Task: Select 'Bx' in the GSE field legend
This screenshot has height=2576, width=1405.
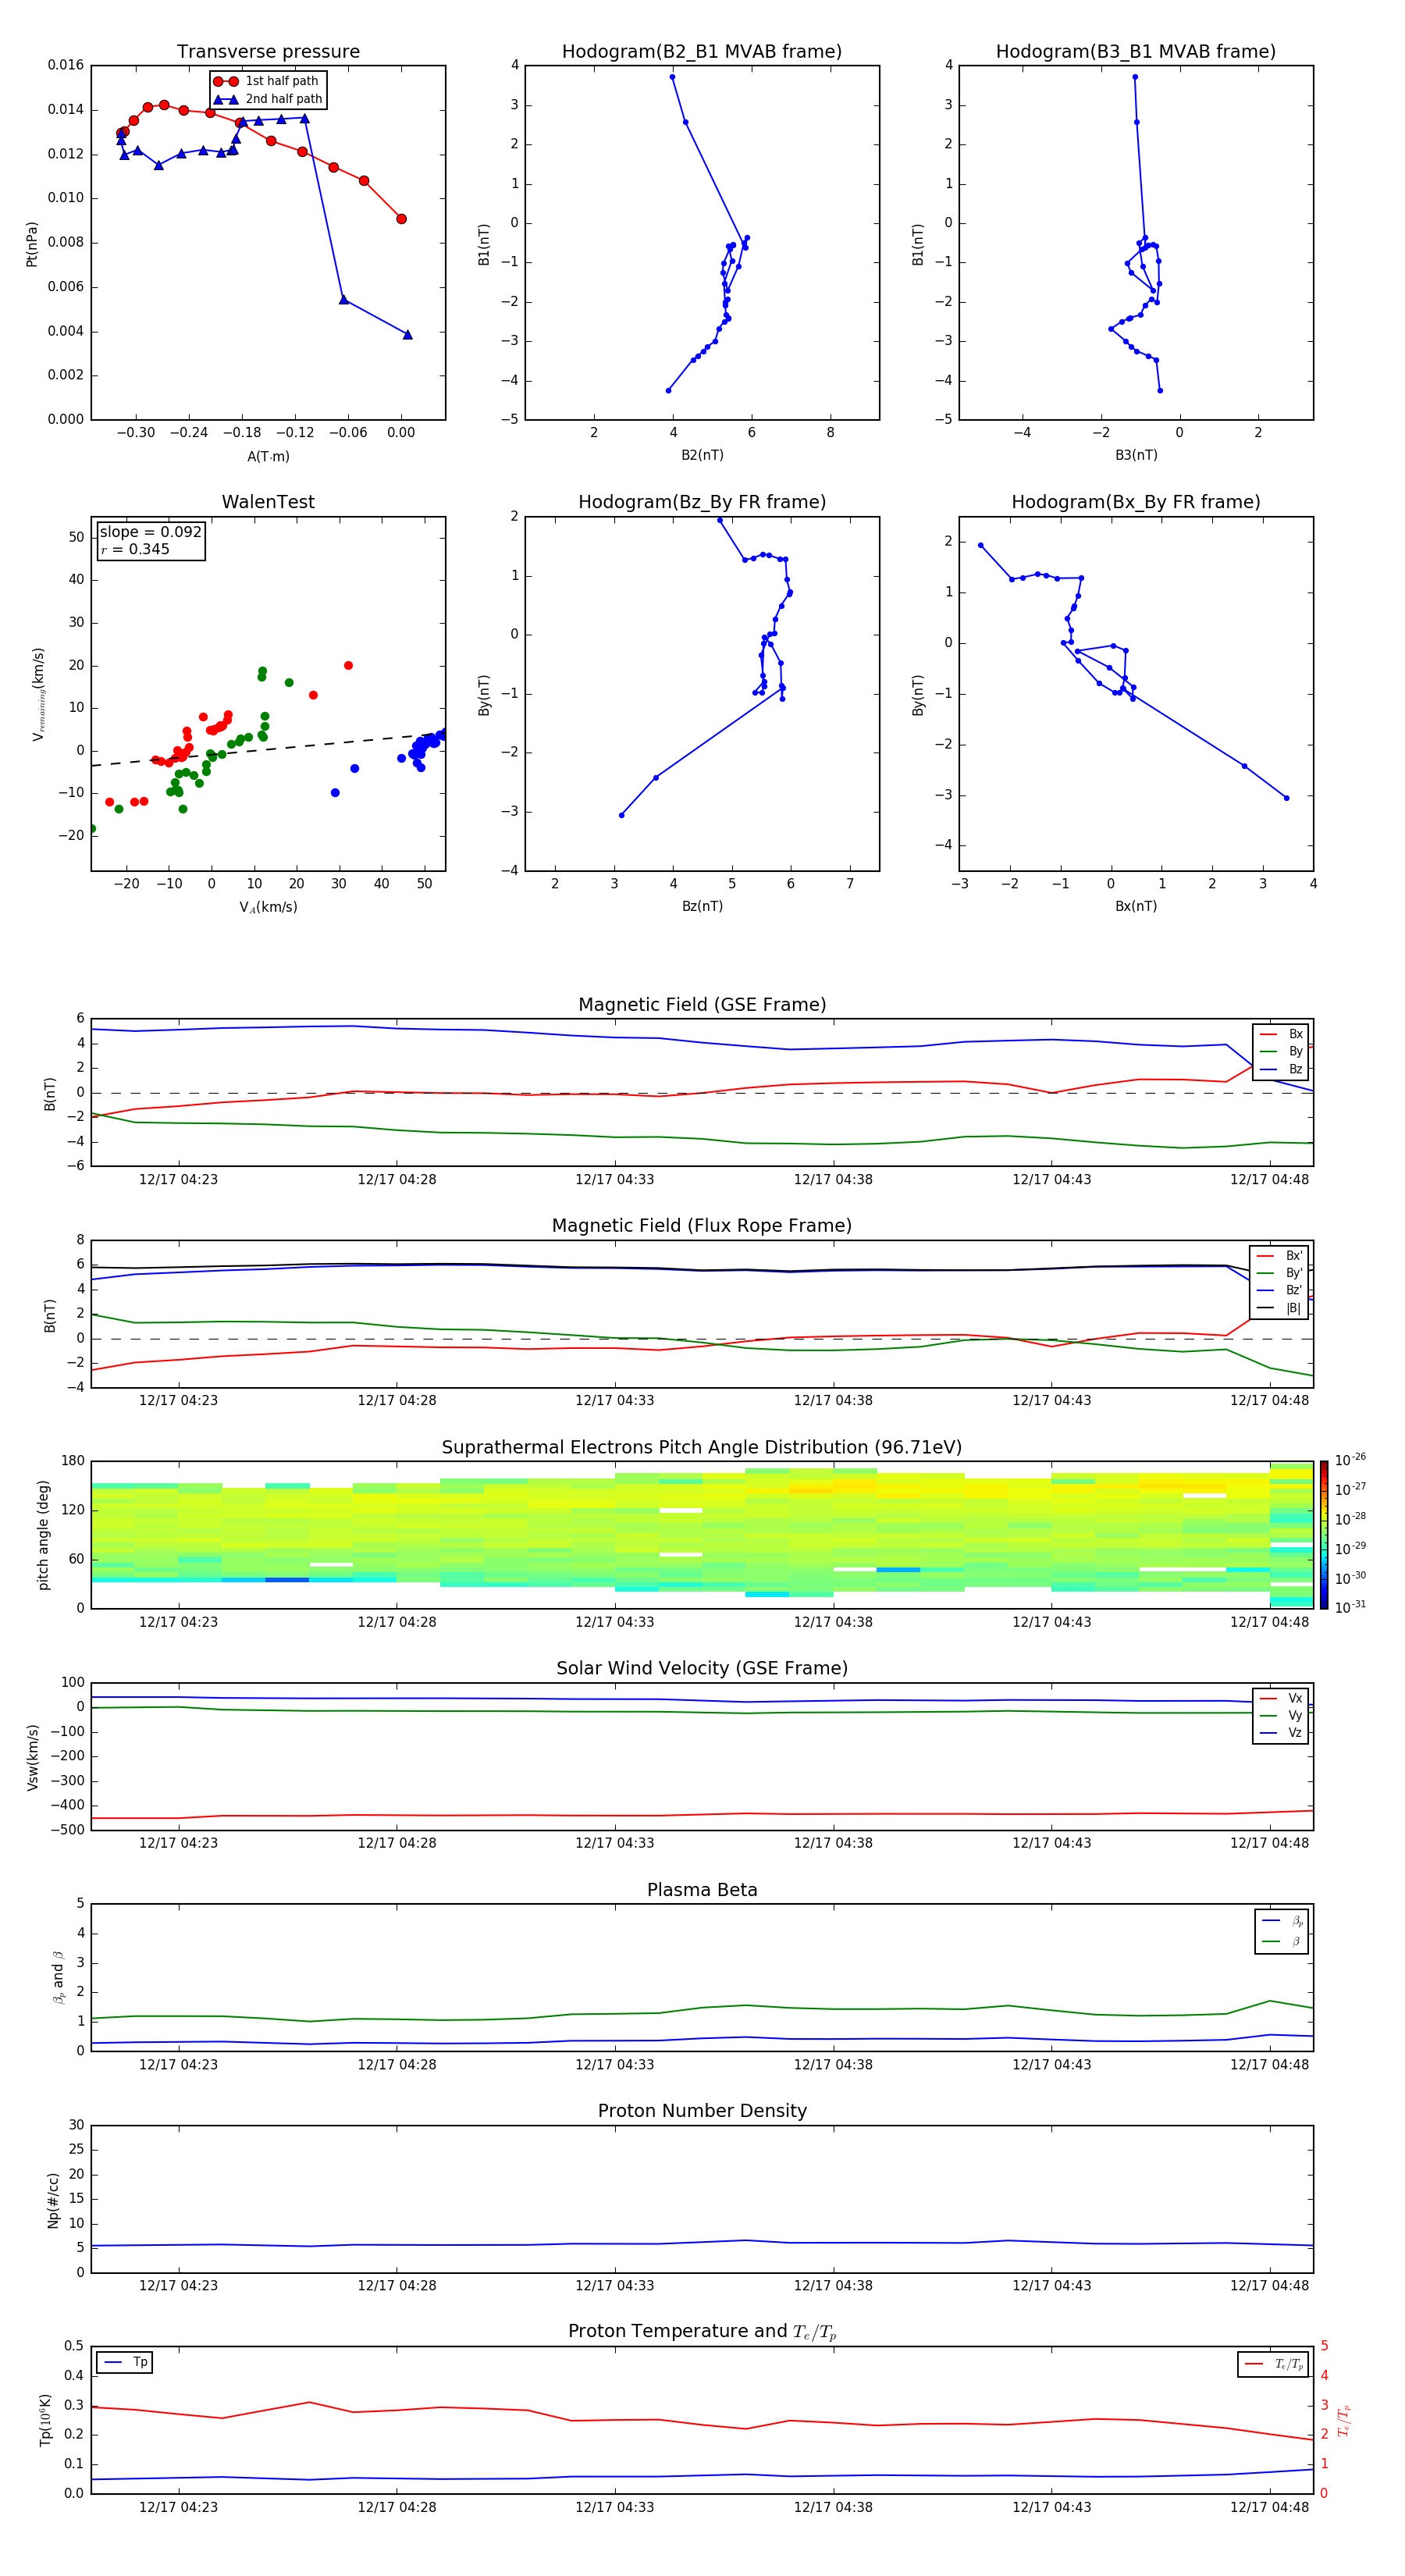Action: (x=1281, y=1034)
